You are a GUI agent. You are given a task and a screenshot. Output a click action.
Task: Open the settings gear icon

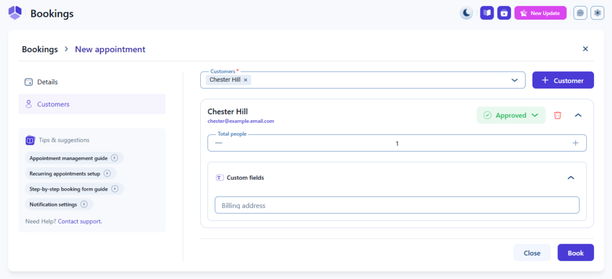(x=597, y=13)
